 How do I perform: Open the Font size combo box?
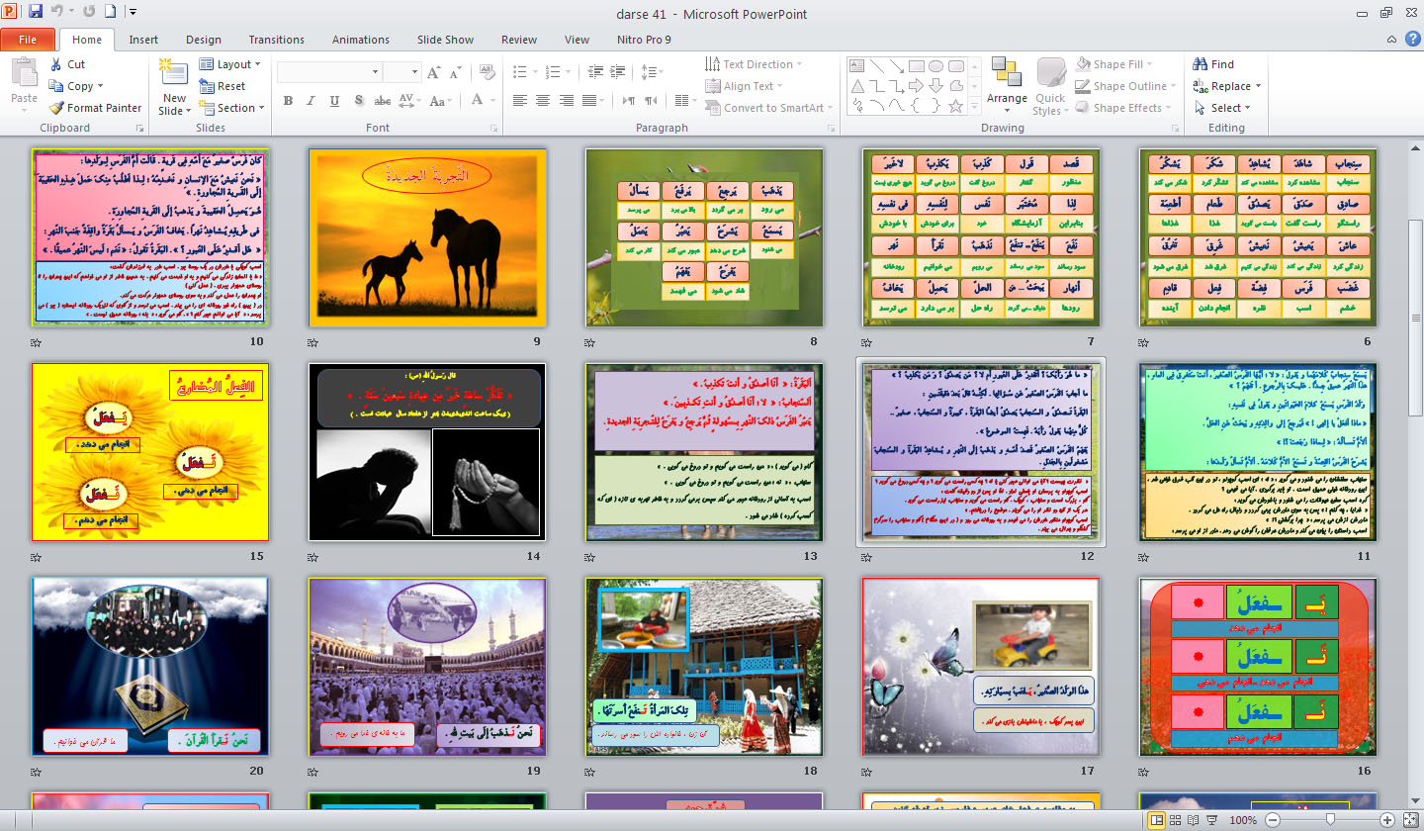click(402, 72)
